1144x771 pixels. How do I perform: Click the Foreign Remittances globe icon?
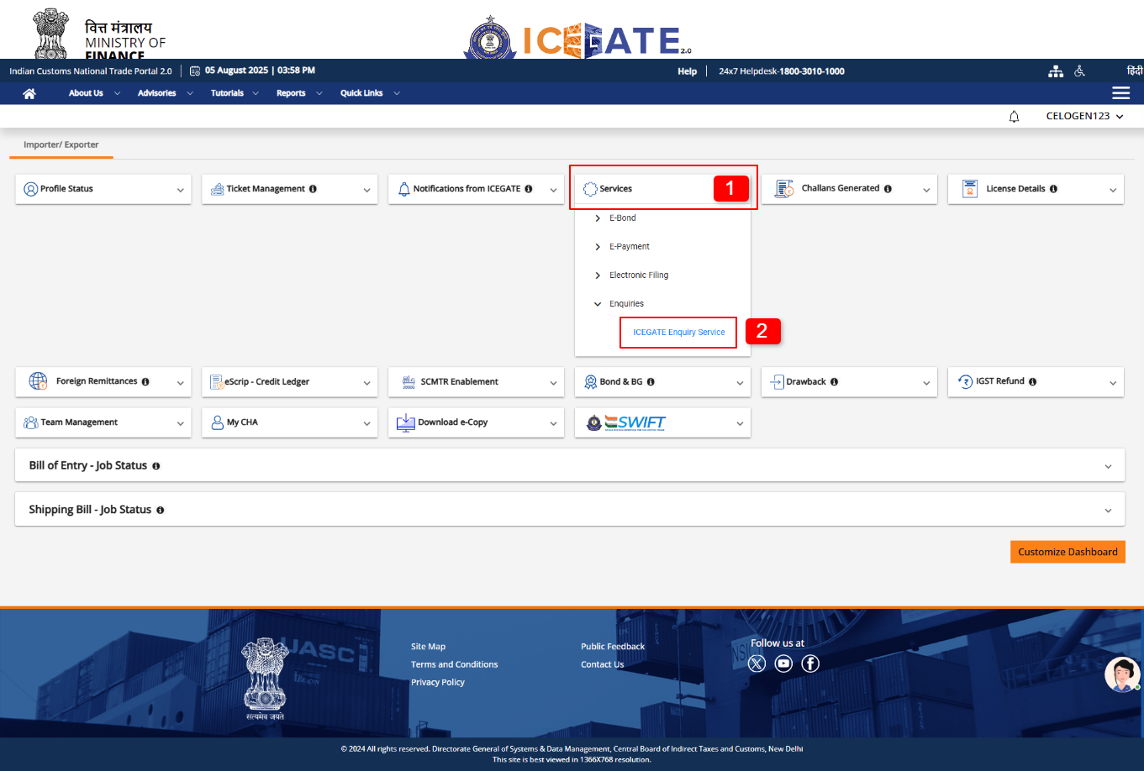coord(38,381)
